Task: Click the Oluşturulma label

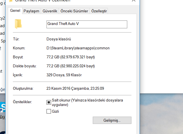Action: (x=23, y=88)
